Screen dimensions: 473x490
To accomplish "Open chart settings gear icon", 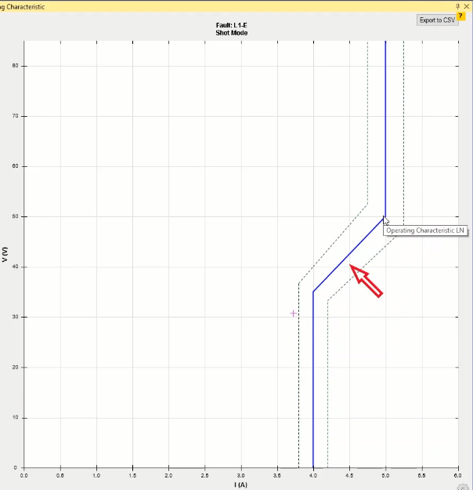I will tap(463, 486).
